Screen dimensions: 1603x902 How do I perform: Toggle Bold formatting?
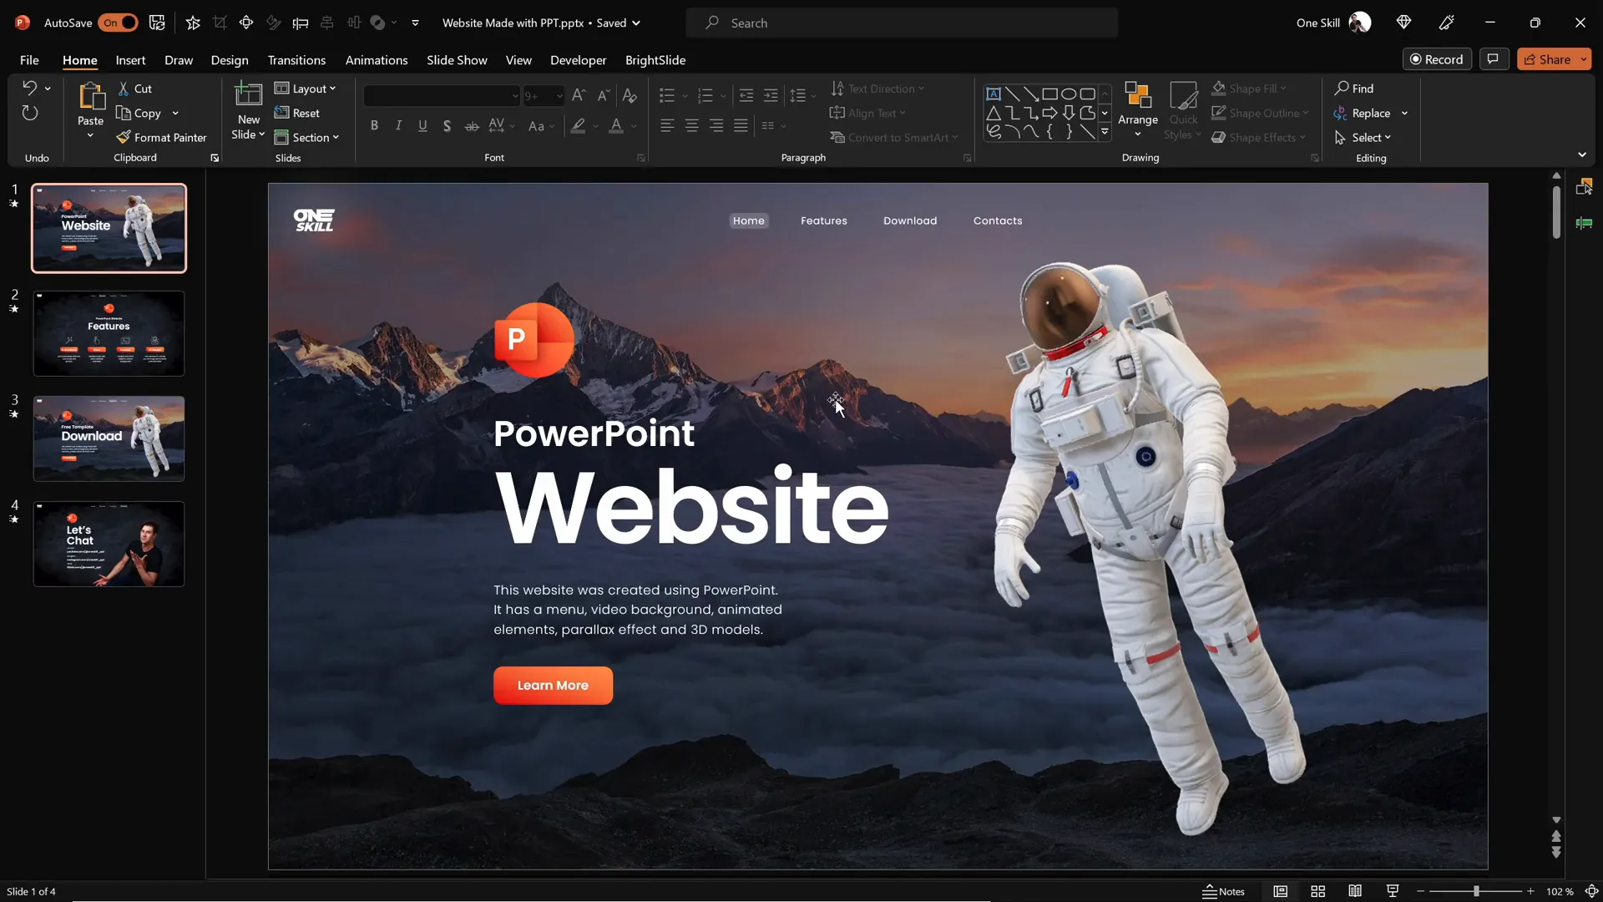coord(374,125)
